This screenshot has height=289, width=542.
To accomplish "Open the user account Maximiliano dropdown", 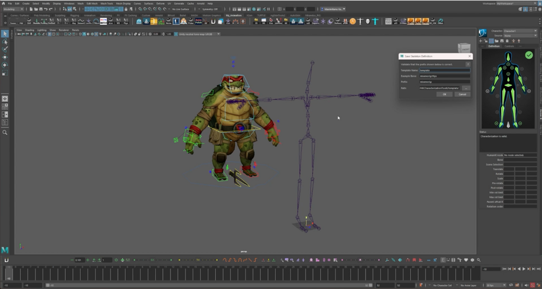I will (x=333, y=9).
